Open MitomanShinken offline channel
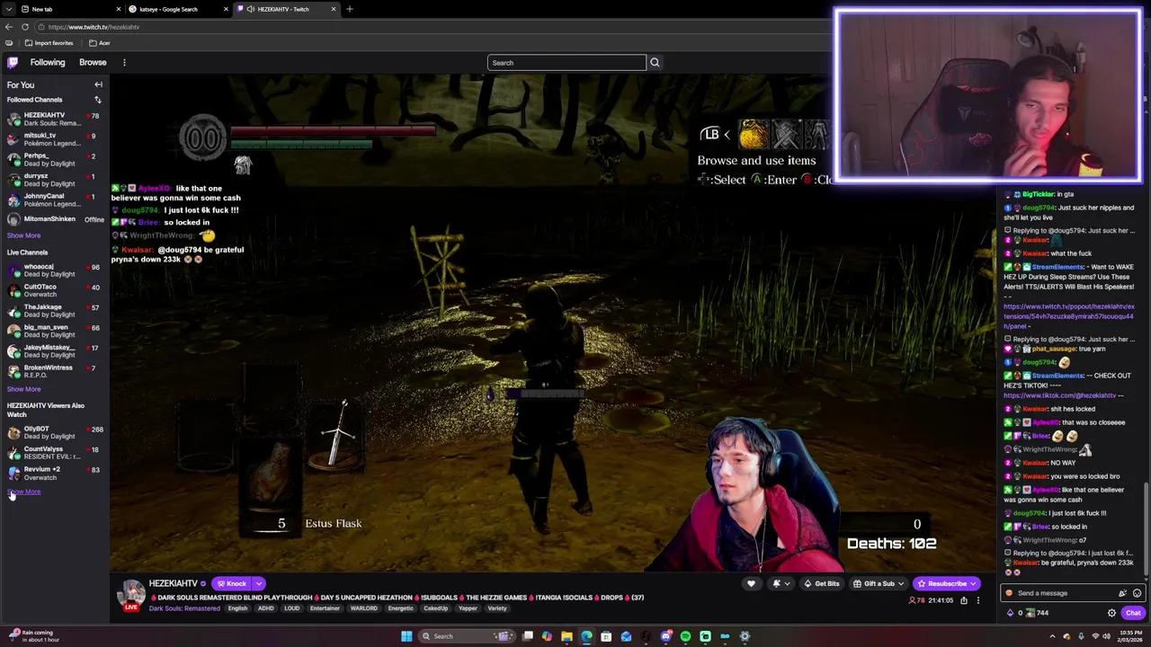Screen dimensions: 1151x647 [54, 219]
